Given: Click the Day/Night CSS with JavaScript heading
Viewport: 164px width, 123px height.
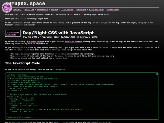Looking at the screenshot, I should pyautogui.click(x=58, y=33).
